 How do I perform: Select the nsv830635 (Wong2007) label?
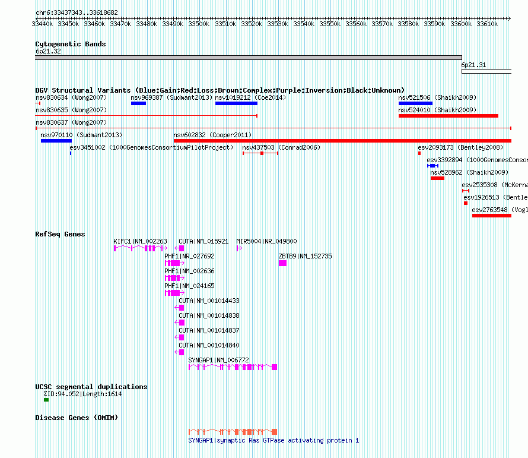click(x=71, y=110)
